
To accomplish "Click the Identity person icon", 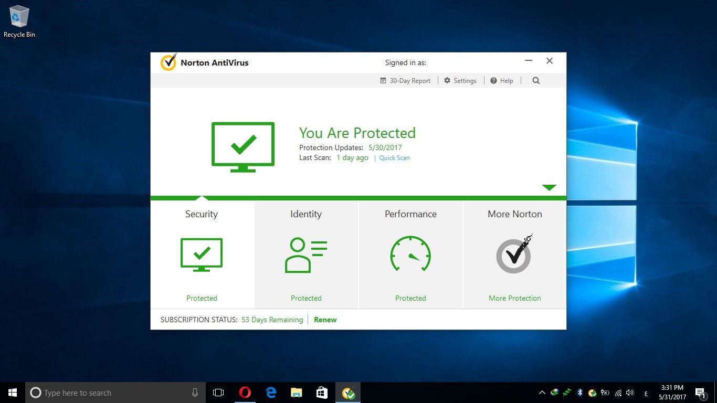I will pyautogui.click(x=306, y=255).
